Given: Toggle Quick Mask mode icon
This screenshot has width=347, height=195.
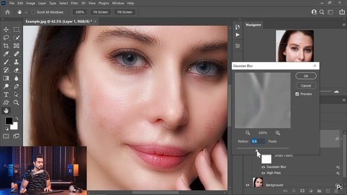Looking at the screenshot, I should 6,136.
